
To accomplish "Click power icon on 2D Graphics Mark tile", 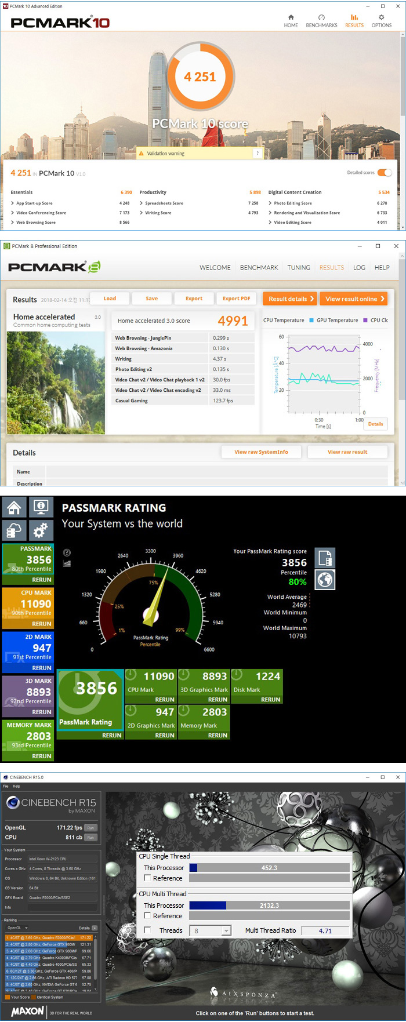I will click(132, 711).
